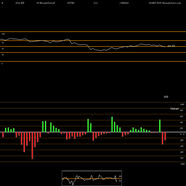Screen dimensions: 186x186
Task: Click the 809322 code in the header
Action: [x=125, y=3]
